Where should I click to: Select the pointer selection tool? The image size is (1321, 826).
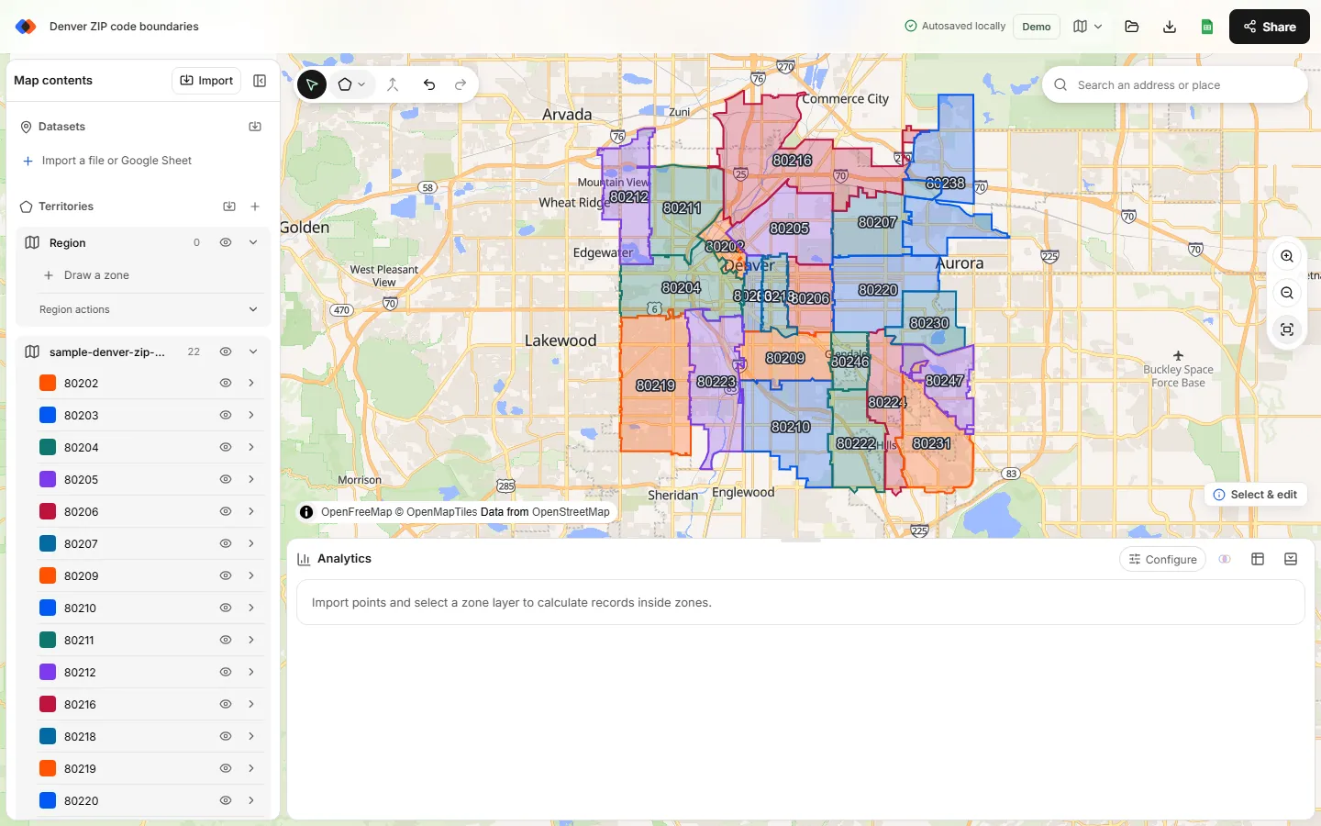[x=312, y=84]
